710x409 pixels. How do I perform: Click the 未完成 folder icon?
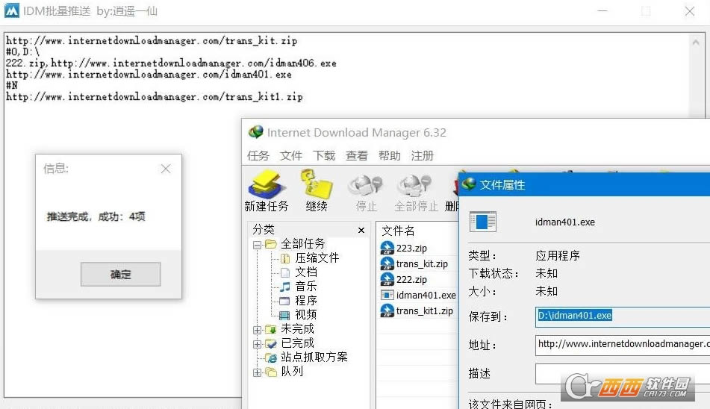point(271,329)
